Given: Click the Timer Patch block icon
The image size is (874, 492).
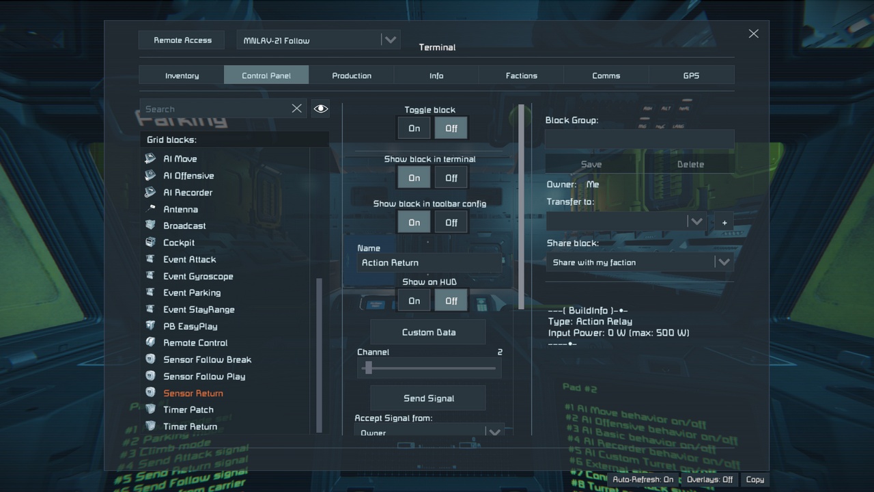Looking at the screenshot, I should pos(150,409).
